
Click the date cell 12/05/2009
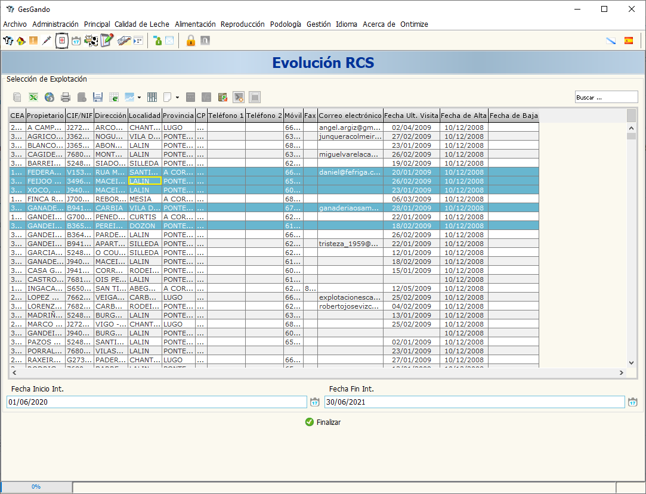pos(412,288)
